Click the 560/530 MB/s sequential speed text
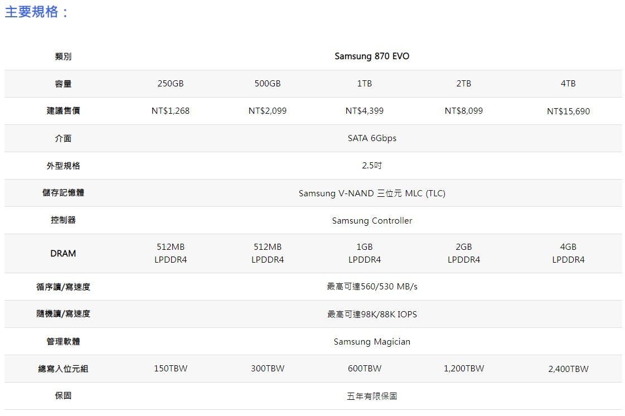This screenshot has height=416, width=625. [x=372, y=287]
